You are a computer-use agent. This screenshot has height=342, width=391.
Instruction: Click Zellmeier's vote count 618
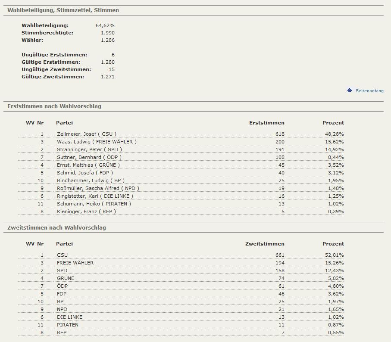pos(280,134)
